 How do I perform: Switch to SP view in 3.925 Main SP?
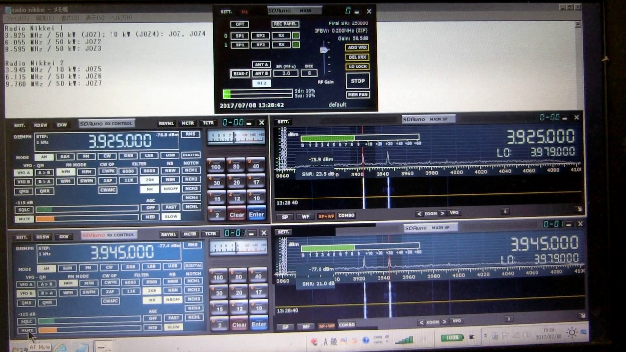pyautogui.click(x=285, y=216)
